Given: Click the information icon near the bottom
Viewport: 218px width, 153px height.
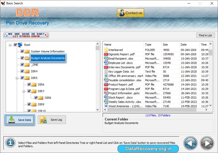Looking at the screenshot, I should [10, 143].
